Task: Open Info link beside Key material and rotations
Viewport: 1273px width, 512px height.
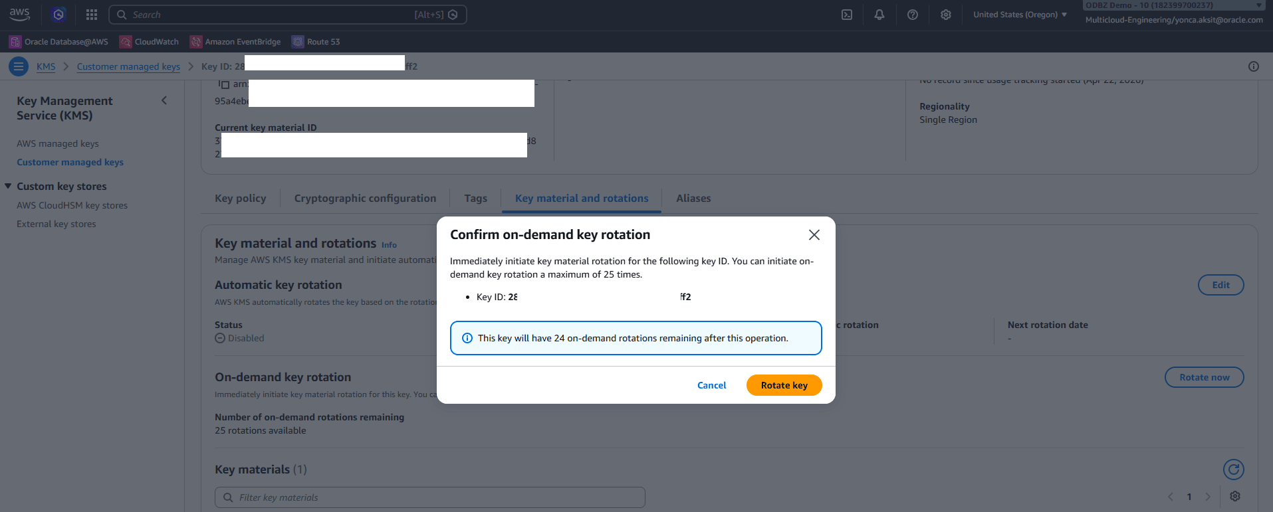Action: pos(389,245)
